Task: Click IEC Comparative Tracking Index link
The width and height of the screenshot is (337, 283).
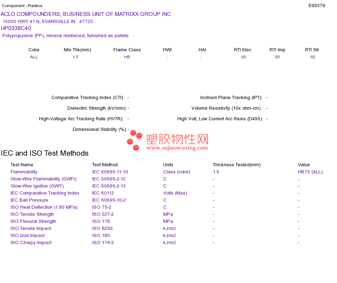Action: pyautogui.click(x=45, y=193)
